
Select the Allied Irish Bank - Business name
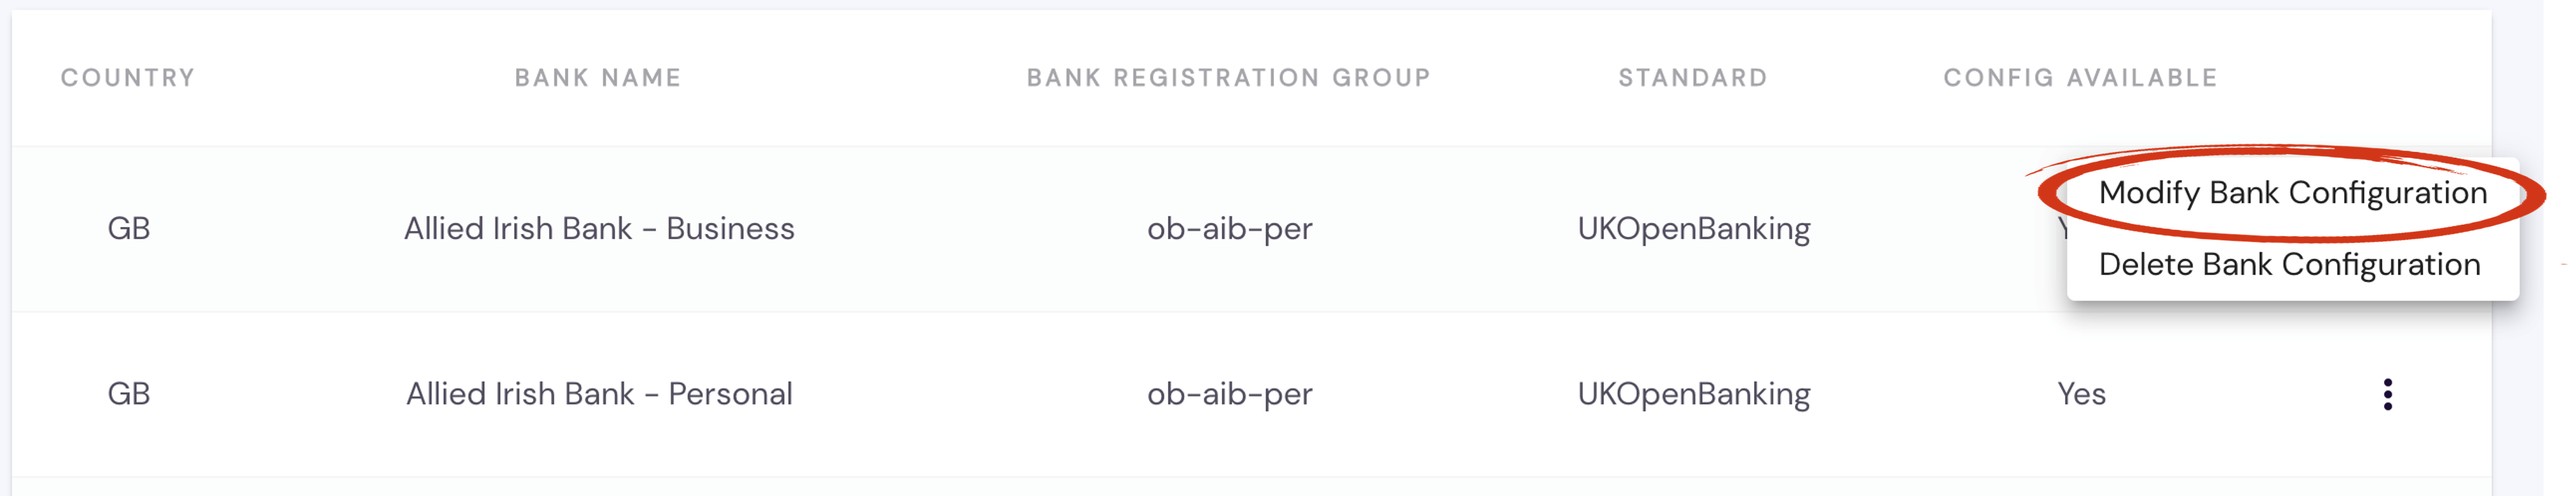599,229
